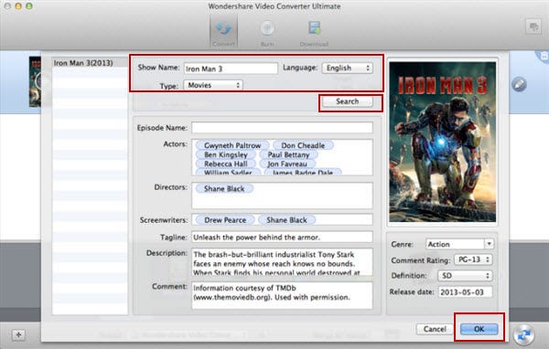Open the Comment Rating PG-13 dropdown
This screenshot has width=549, height=349.
473,259
